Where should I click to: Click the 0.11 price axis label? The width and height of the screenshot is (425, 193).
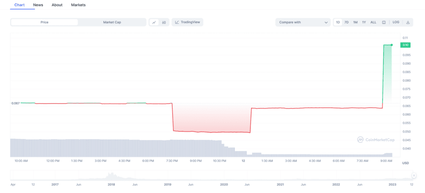point(405,38)
